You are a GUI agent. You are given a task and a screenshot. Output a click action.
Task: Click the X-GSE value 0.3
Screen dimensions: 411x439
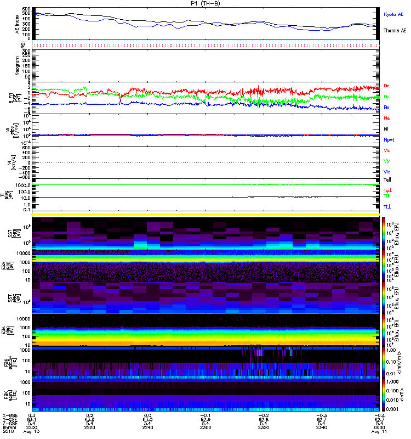[32, 415]
